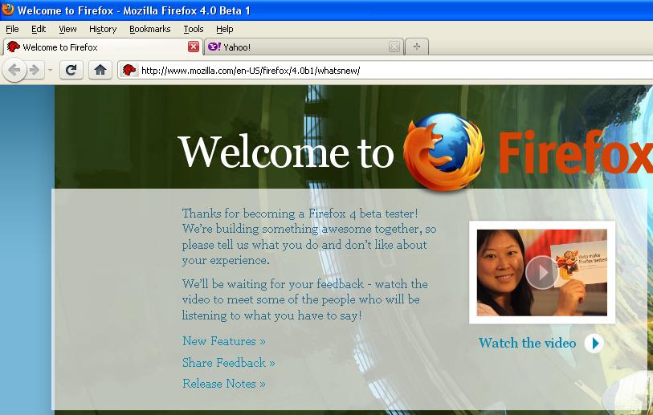Click the Firefox icon in the title bar
The height and width of the screenshot is (415, 653).
point(7,9)
